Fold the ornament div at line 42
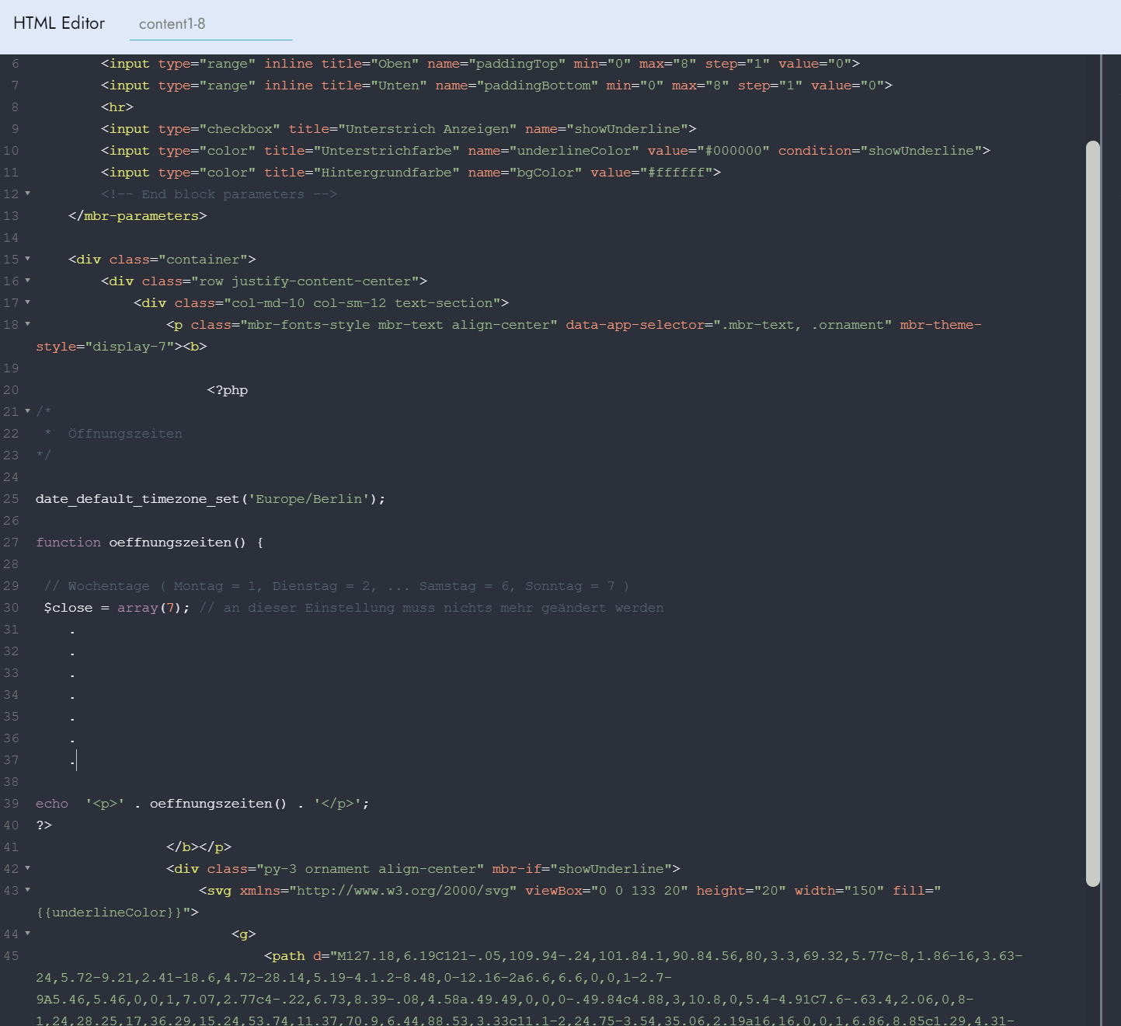Image resolution: width=1121 pixels, height=1026 pixels. tap(28, 868)
